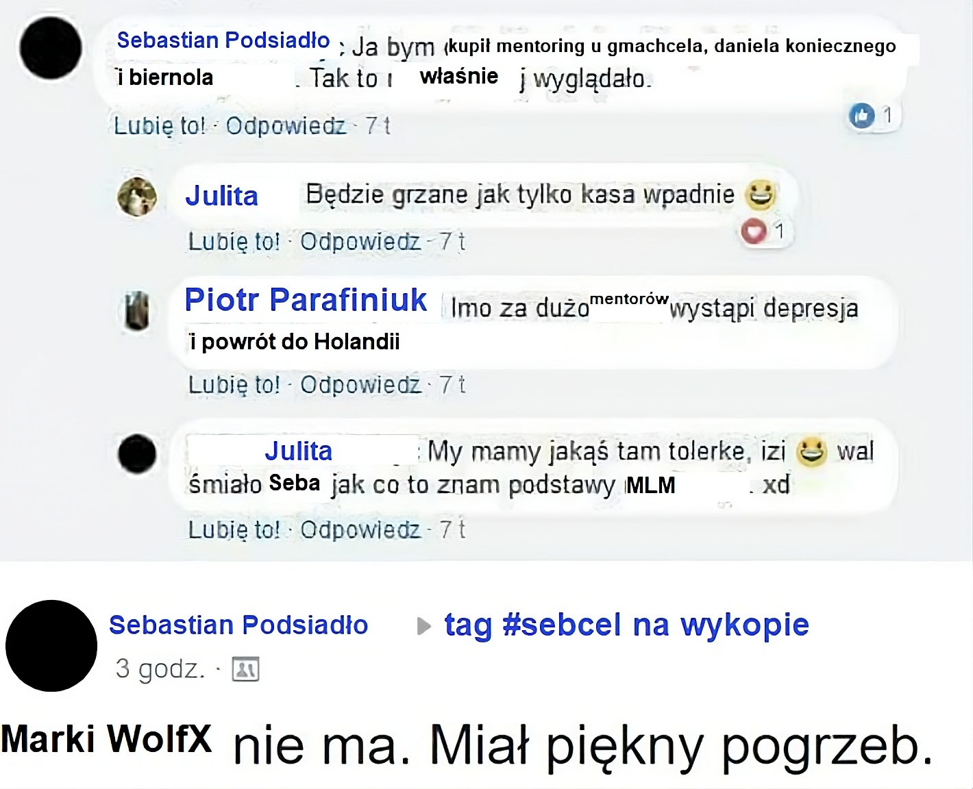
Task: Reply to the "My mamy jakąś tam tolerke" comment
Action: (360, 529)
